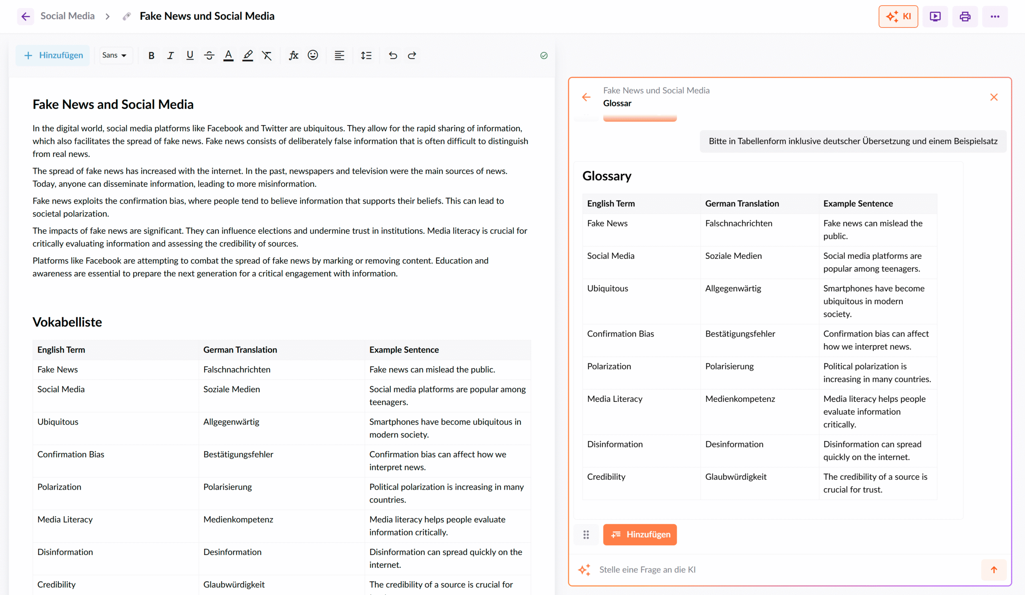The width and height of the screenshot is (1025, 595).
Task: Apply strikethrough to text
Action: click(x=209, y=55)
